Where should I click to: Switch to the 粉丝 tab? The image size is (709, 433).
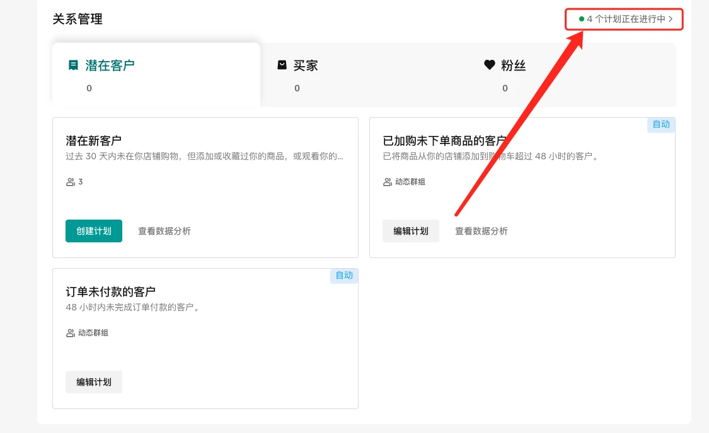click(x=572, y=75)
